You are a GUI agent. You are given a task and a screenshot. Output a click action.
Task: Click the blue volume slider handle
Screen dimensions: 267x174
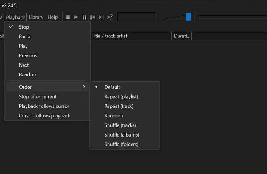click(x=188, y=17)
